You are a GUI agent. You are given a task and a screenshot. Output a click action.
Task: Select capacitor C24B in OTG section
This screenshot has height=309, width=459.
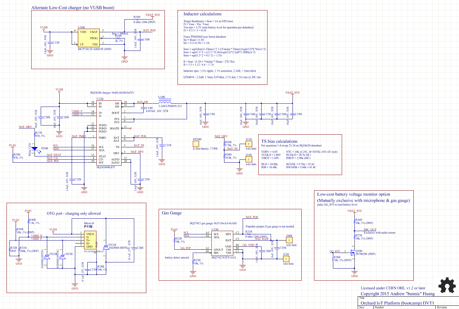[134, 248]
